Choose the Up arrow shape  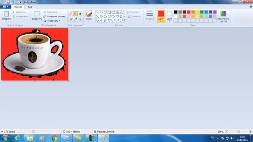121,17
